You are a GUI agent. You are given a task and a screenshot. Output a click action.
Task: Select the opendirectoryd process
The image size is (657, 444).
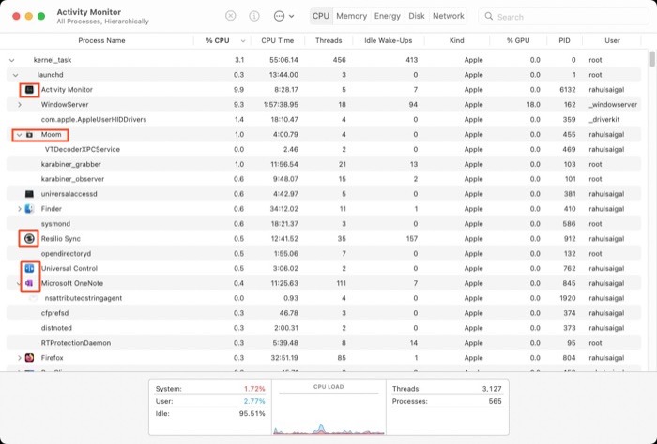pos(324,253)
